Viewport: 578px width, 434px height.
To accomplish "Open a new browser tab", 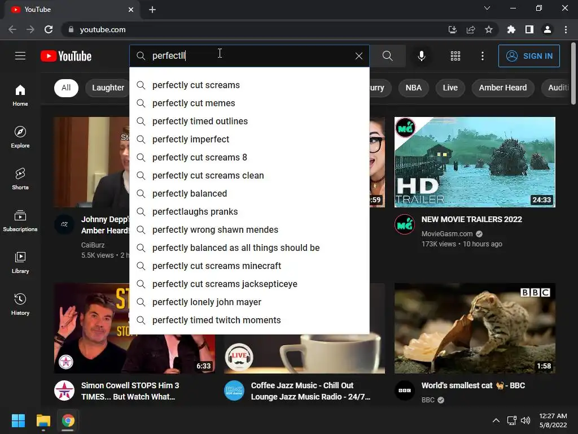I will 152,10.
